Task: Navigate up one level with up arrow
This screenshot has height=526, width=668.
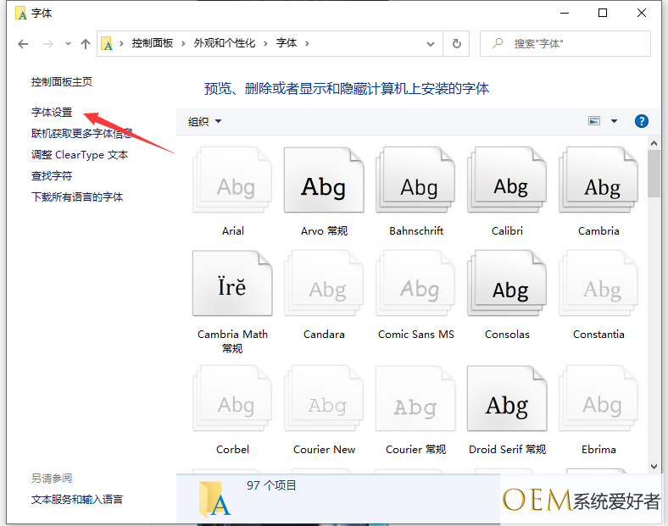Action: click(86, 43)
